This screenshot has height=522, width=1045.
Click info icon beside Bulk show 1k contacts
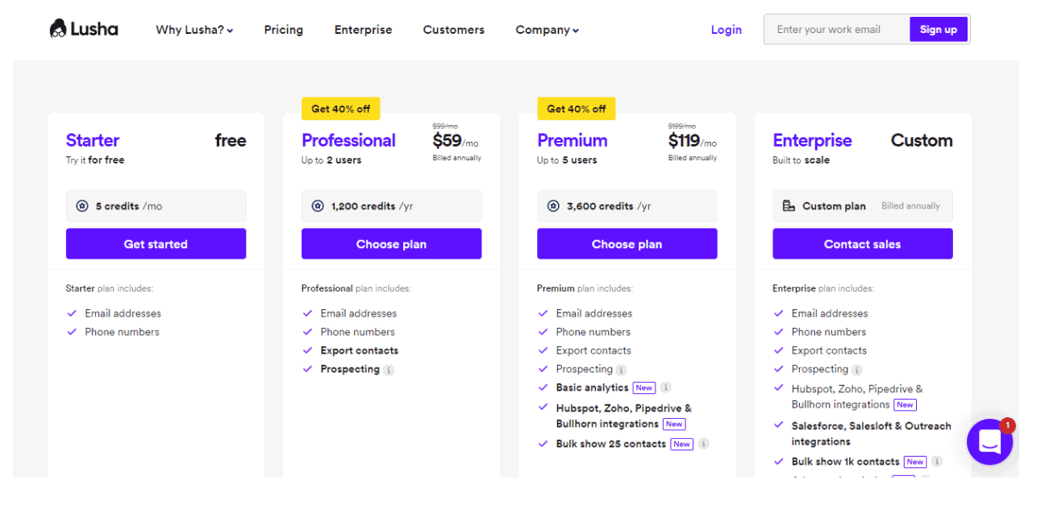coord(937,462)
